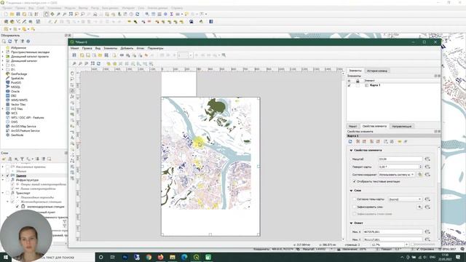Enable Зафиксировать слои checkbox
The image size is (466, 262).
(x=355, y=207)
